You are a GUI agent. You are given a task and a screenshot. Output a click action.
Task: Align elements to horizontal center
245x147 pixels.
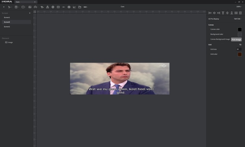(214, 13)
